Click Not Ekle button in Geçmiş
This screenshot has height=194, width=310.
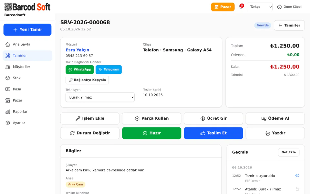click(288, 152)
